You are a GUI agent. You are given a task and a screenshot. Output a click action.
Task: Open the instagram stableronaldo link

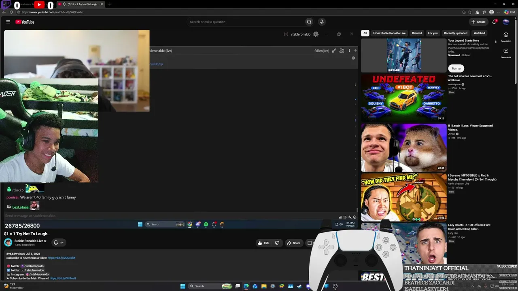point(37,274)
